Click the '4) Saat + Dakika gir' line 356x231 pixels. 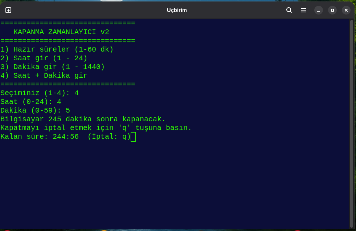44,76
